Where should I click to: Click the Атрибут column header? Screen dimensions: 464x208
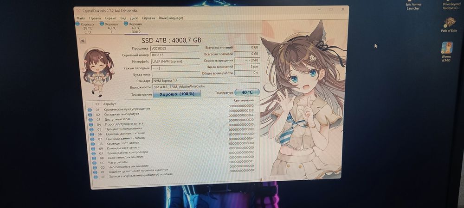pos(110,104)
